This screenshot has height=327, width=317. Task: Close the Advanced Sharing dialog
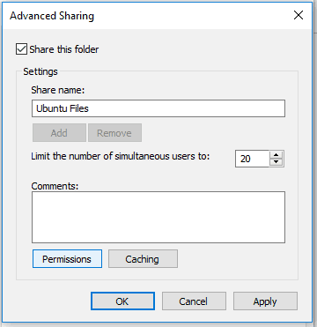pos(299,15)
